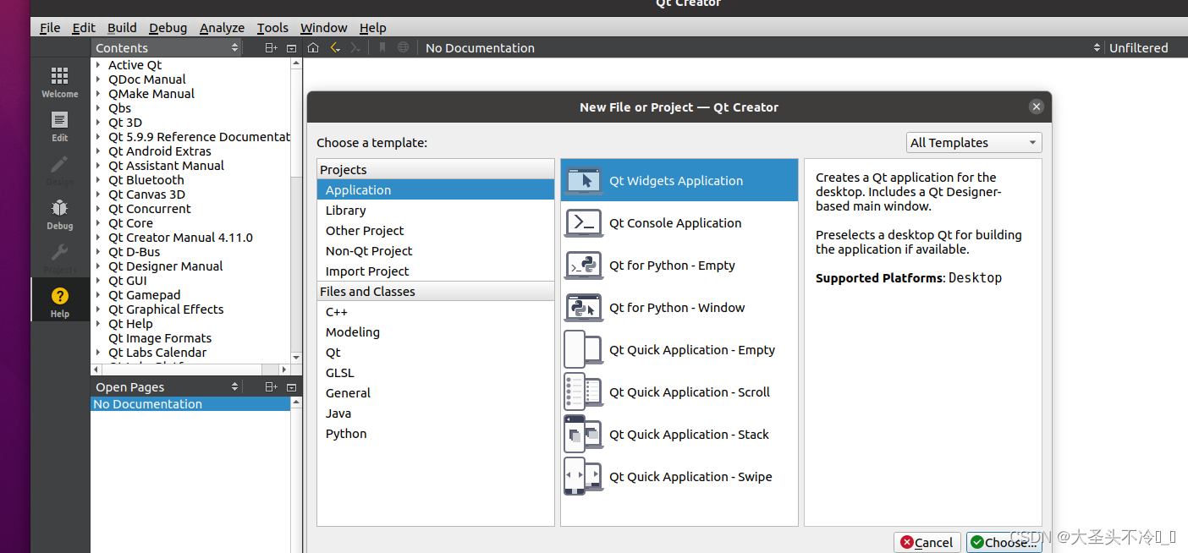
Task: Open Help mode in sidebar
Action: coord(59,302)
